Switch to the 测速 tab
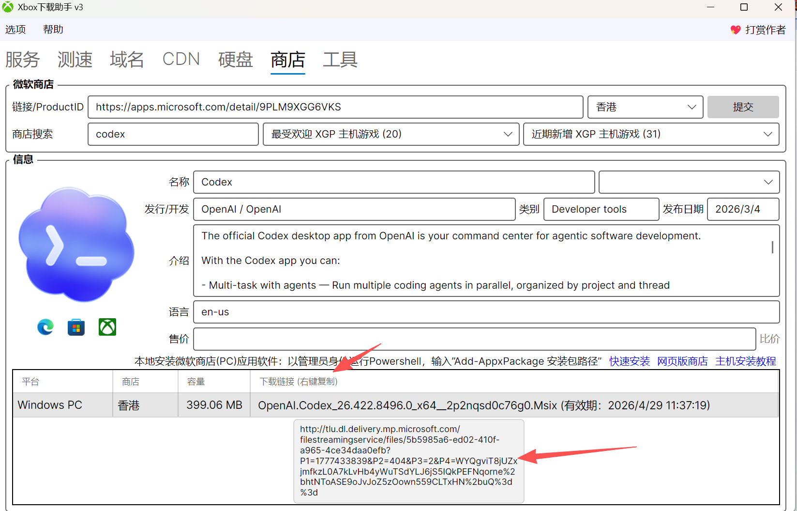This screenshot has width=797, height=511. point(75,60)
